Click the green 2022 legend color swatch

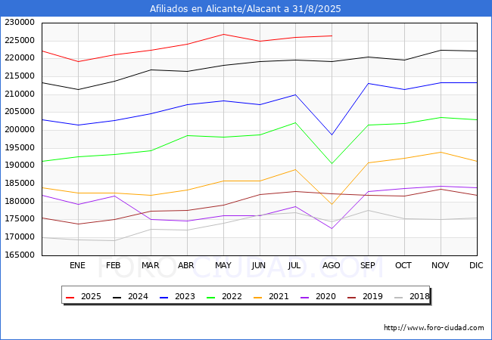[x=211, y=297]
